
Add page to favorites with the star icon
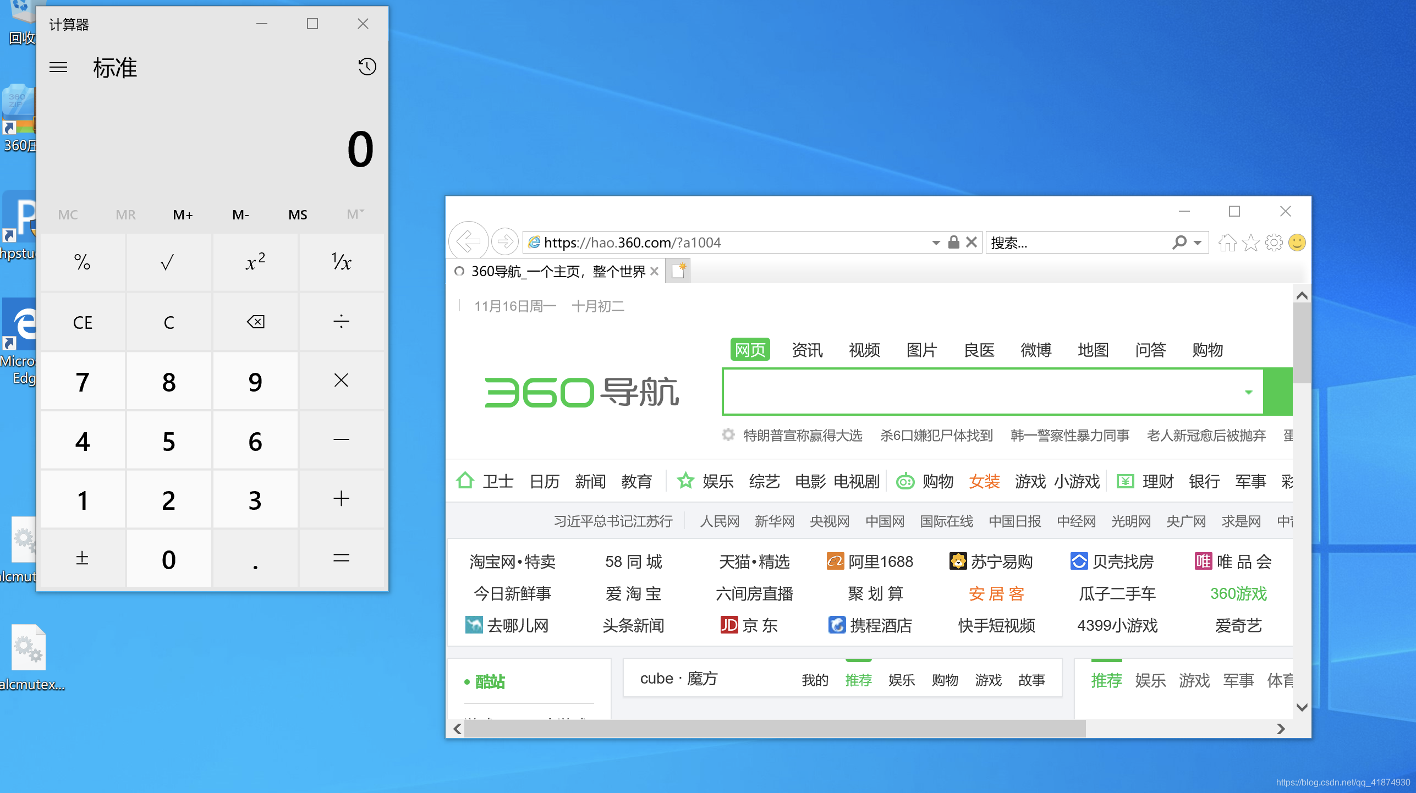click(1250, 242)
